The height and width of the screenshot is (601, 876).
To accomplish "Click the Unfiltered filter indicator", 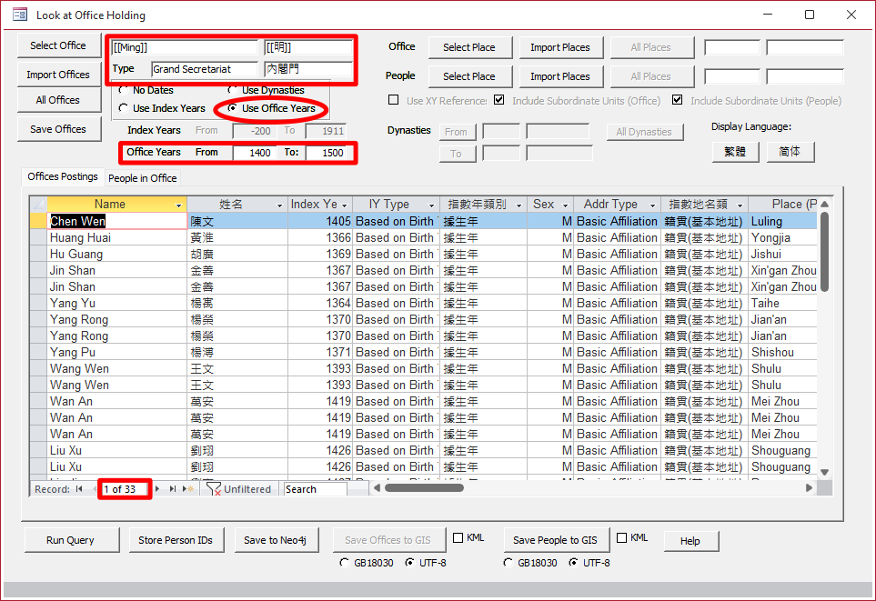I will [239, 489].
